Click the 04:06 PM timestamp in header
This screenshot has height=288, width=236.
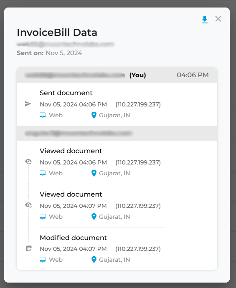point(193,75)
